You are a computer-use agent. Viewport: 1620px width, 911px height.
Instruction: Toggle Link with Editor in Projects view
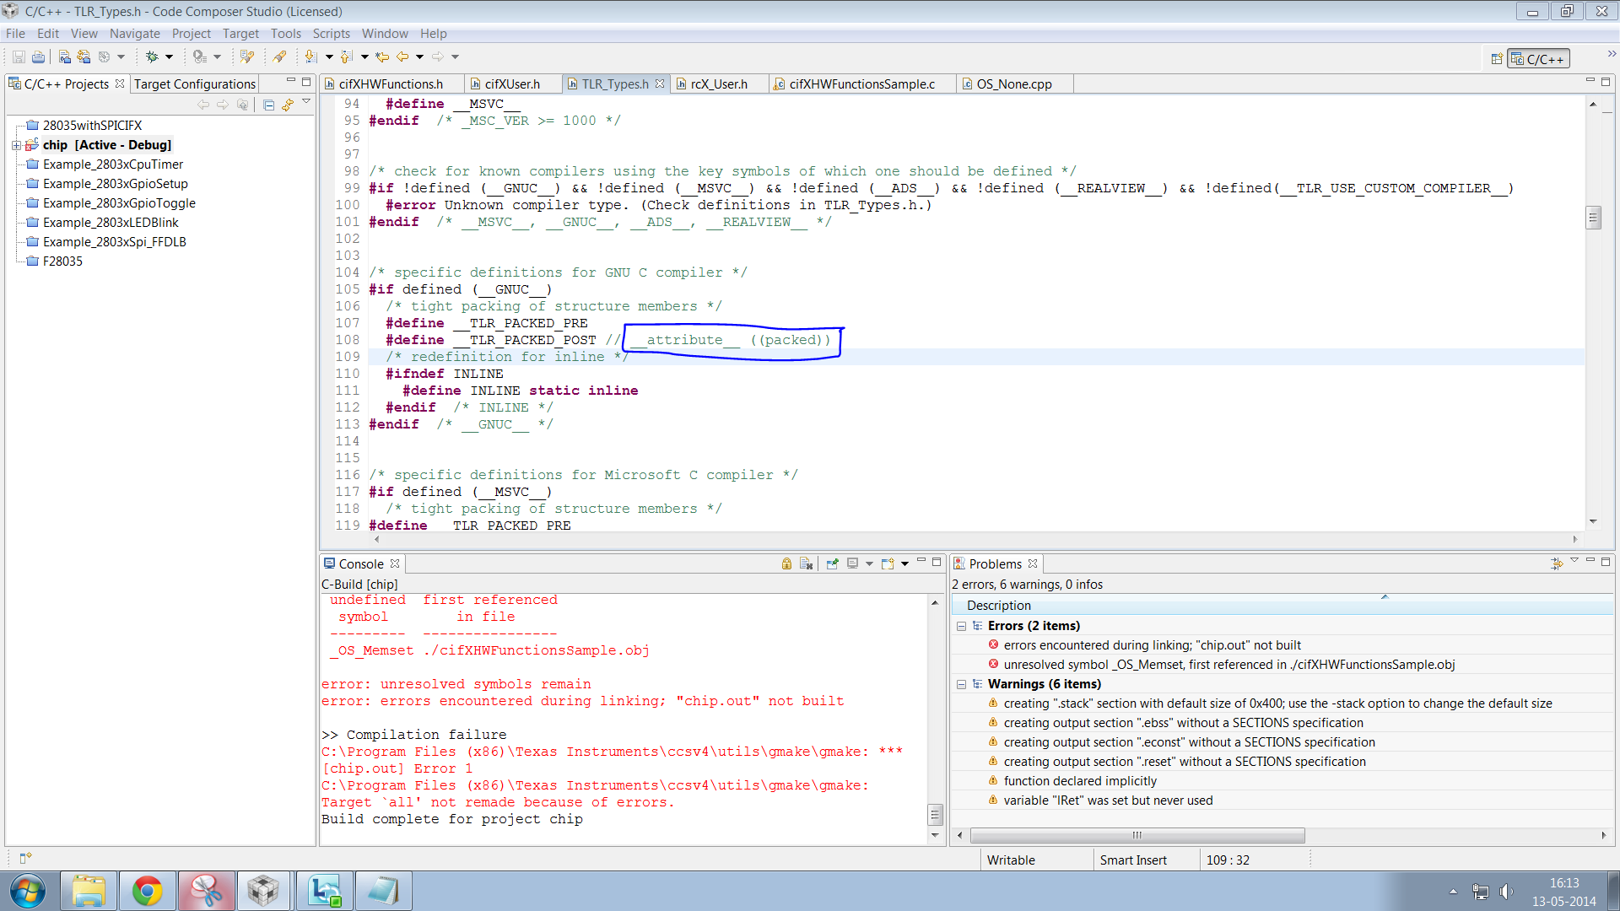tap(288, 105)
